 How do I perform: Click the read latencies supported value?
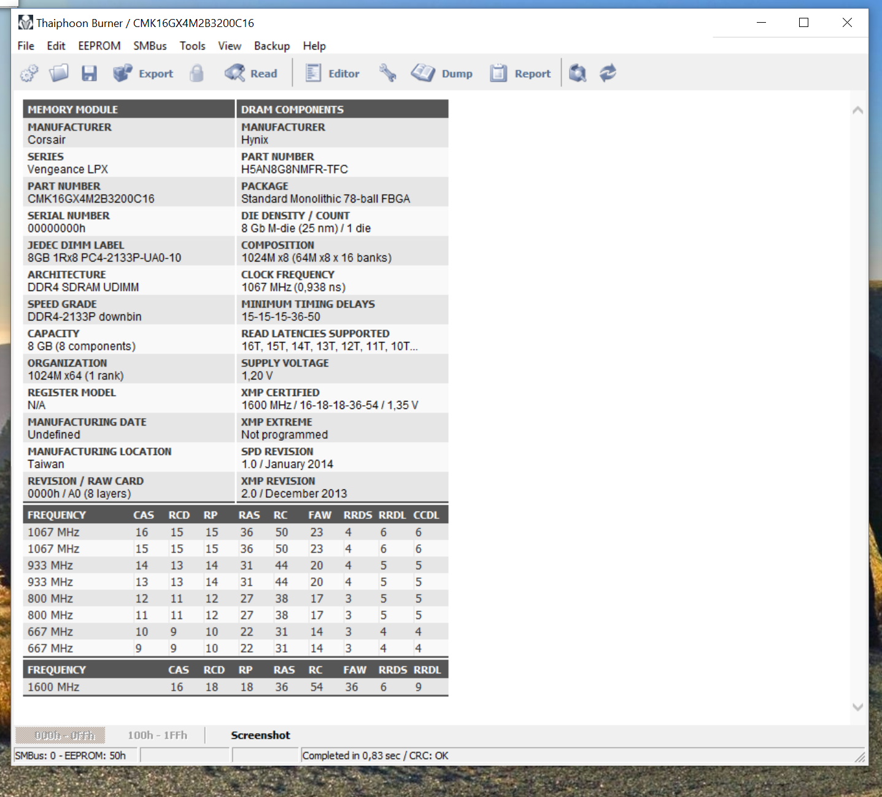[x=329, y=346]
